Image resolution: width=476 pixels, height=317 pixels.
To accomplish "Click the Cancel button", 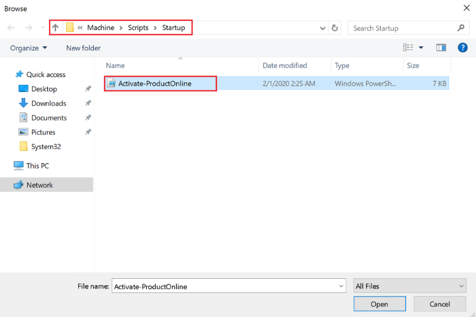I will [440, 304].
